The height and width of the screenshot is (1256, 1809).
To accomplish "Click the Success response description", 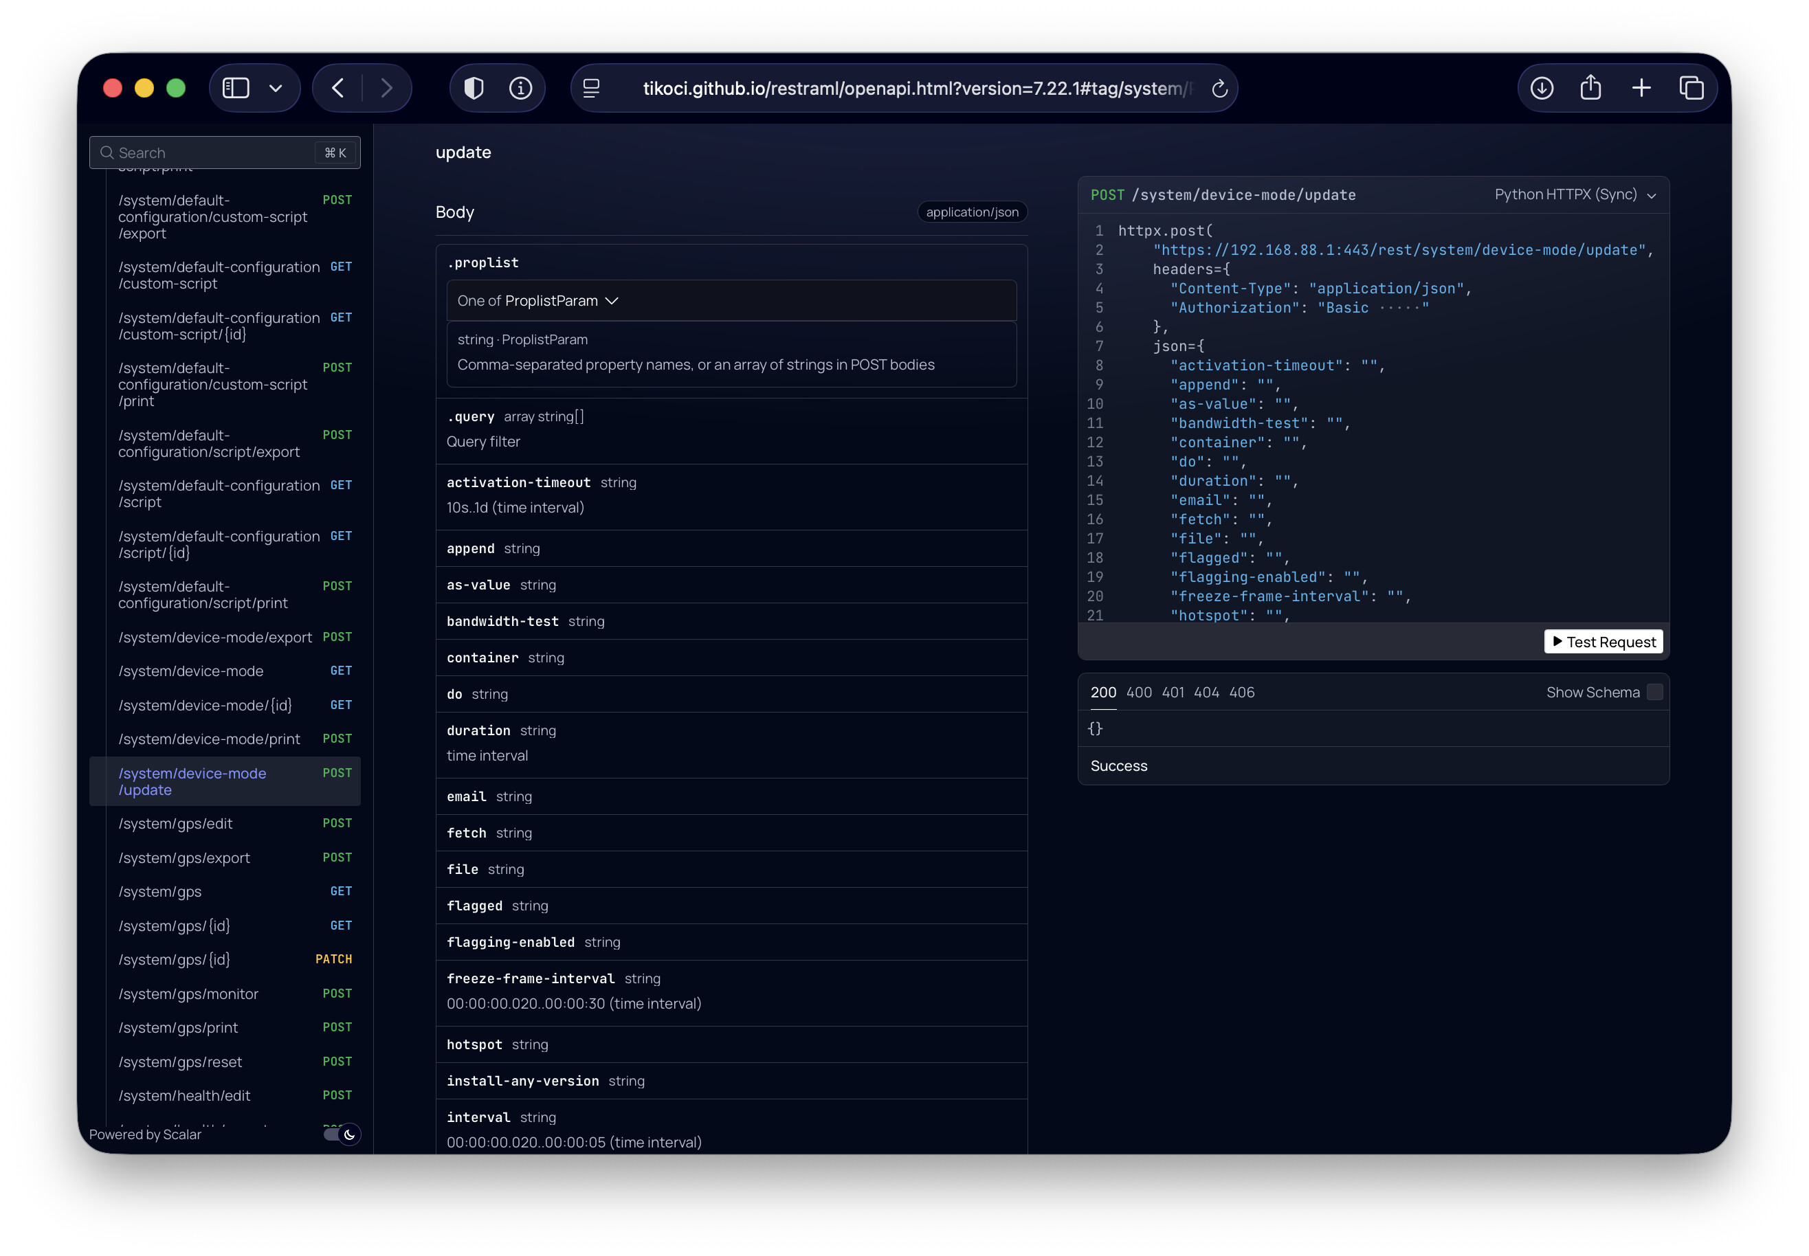I will tap(1119, 765).
